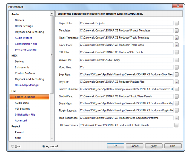The width and height of the screenshot is (188, 156).
Task: Open browse button for FX Chain Presets
Action: (176, 125)
